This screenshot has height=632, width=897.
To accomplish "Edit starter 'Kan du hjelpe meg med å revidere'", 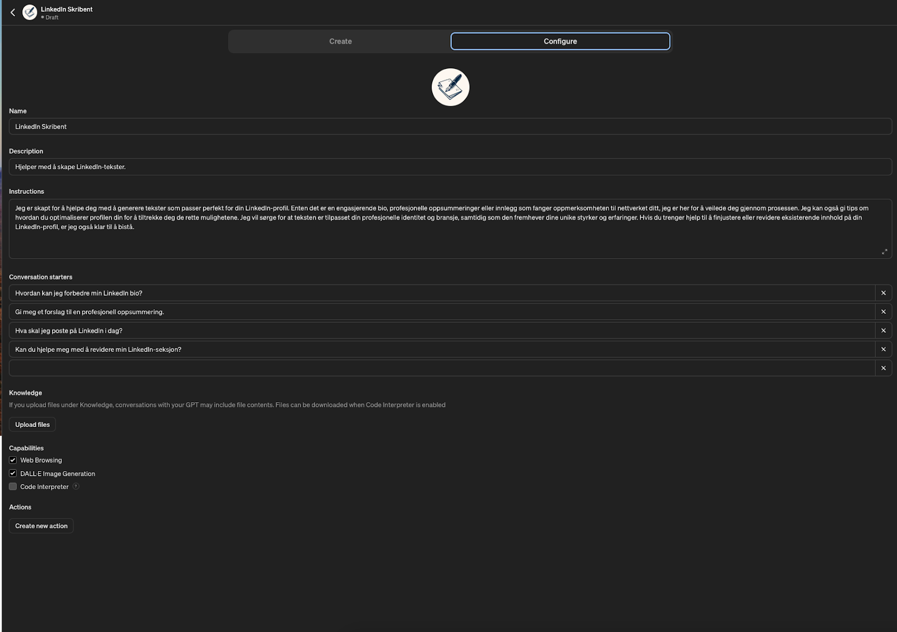I will click(x=442, y=349).
